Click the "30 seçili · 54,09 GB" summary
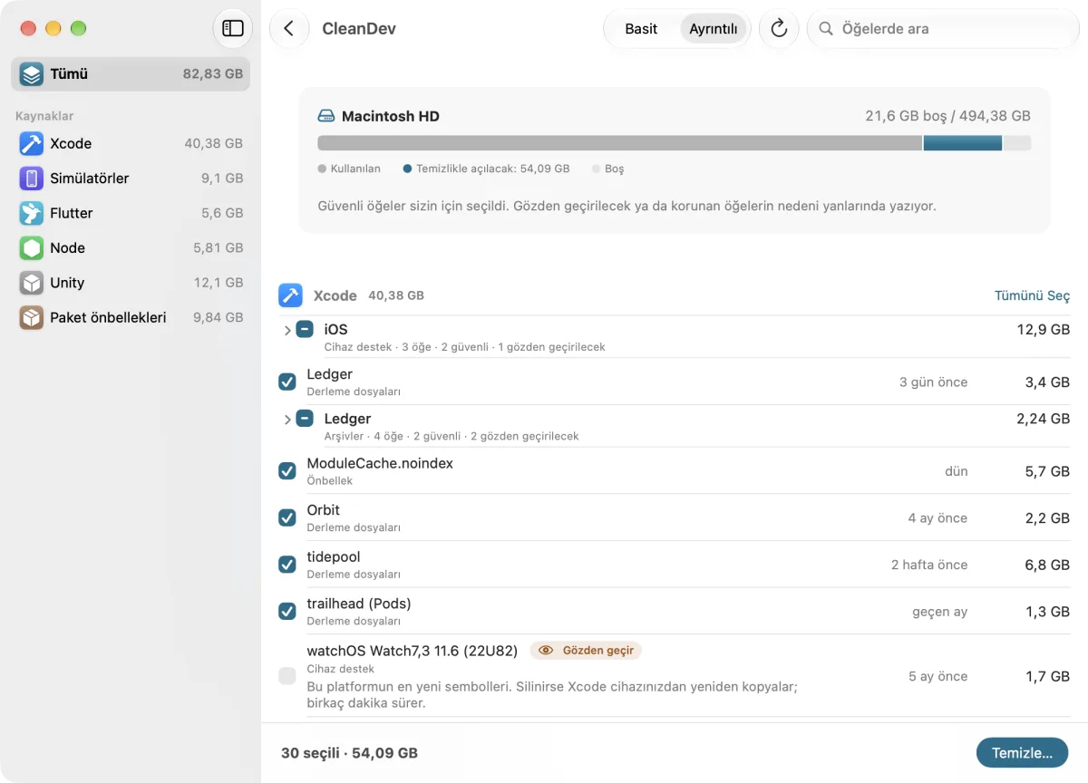 pyautogui.click(x=349, y=753)
